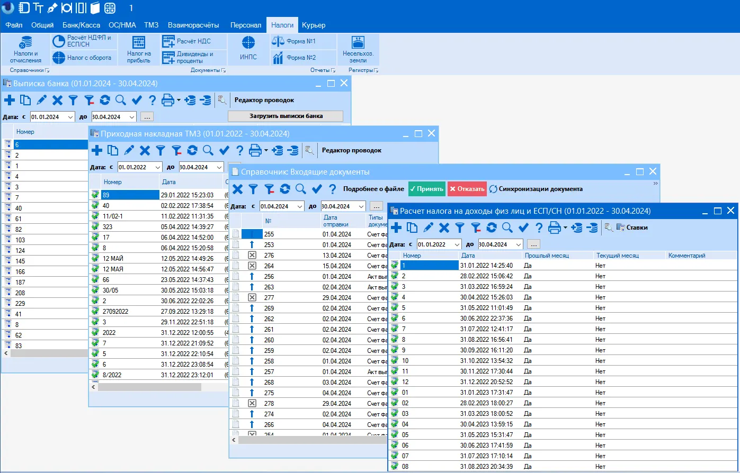Open the ИНПС ribbon icon
The height and width of the screenshot is (473, 740).
click(x=248, y=48)
